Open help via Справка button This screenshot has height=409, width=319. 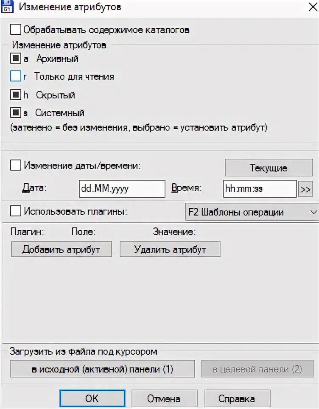237,398
